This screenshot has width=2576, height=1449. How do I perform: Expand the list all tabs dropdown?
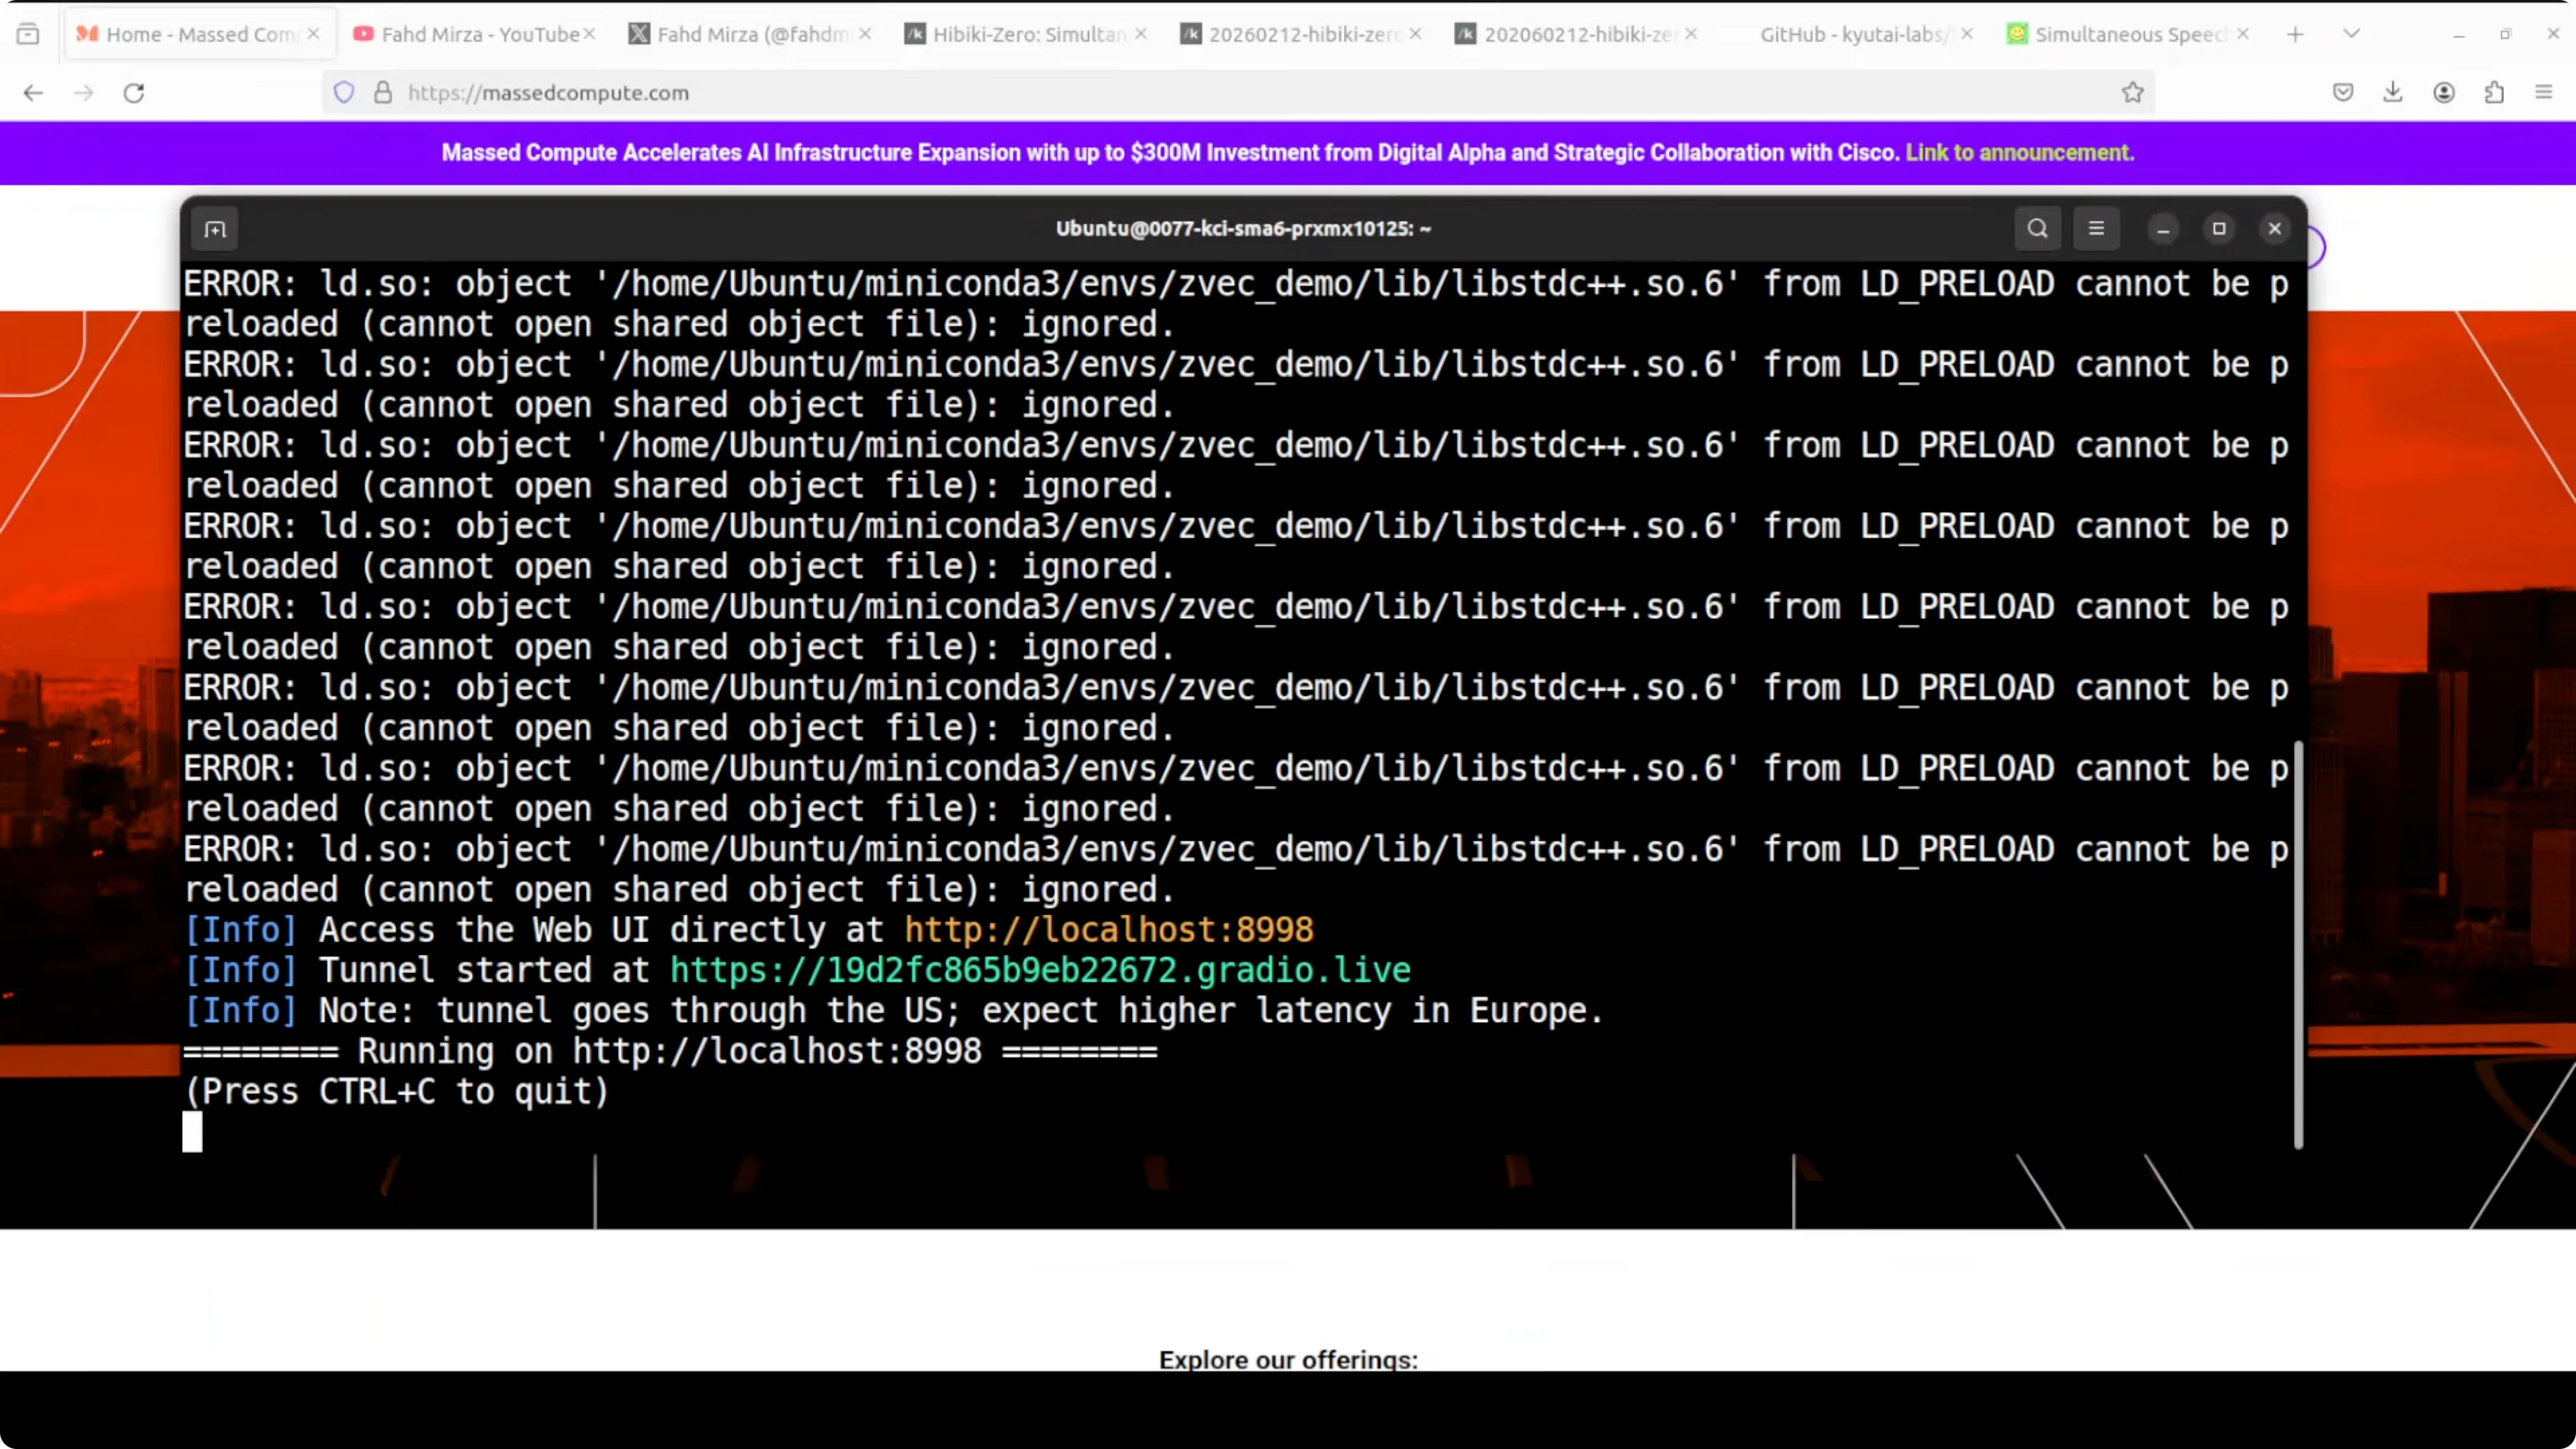click(x=2351, y=34)
